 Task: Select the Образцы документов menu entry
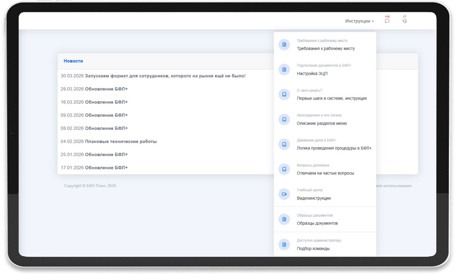[x=325, y=219]
